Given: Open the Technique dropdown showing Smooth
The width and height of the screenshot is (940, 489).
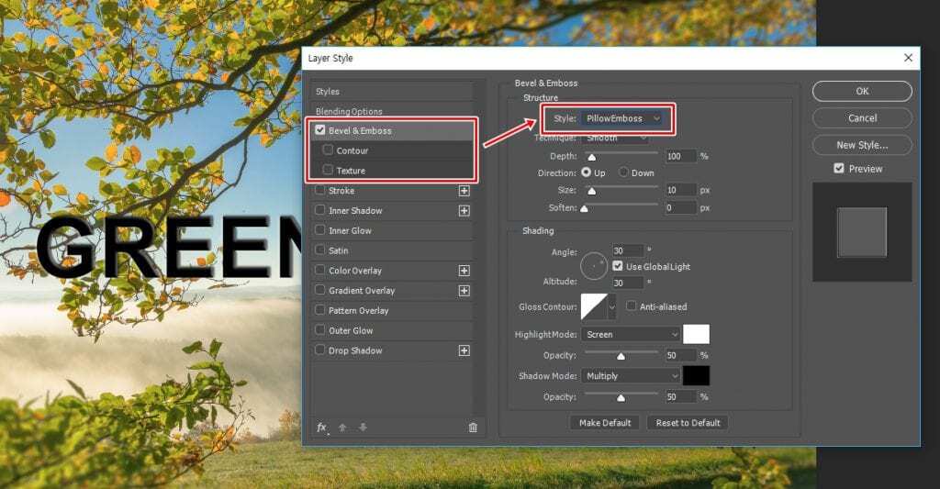Looking at the screenshot, I should click(x=614, y=139).
